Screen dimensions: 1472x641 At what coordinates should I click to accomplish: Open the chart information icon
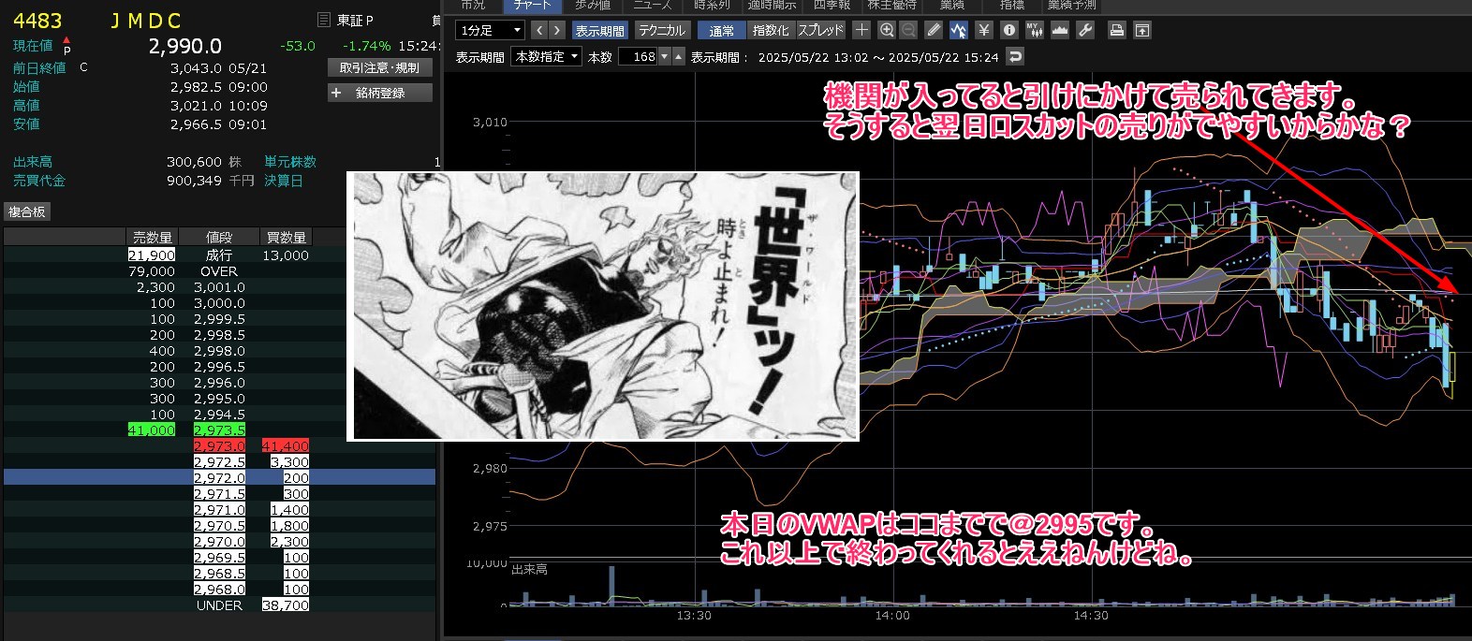1009,30
